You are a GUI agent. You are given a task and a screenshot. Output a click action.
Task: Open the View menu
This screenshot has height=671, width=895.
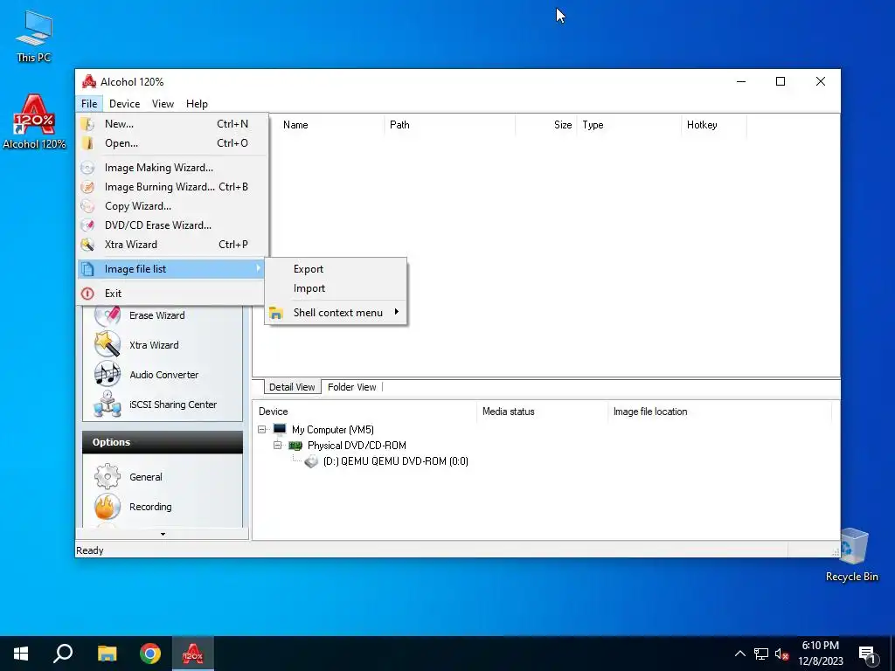[163, 104]
